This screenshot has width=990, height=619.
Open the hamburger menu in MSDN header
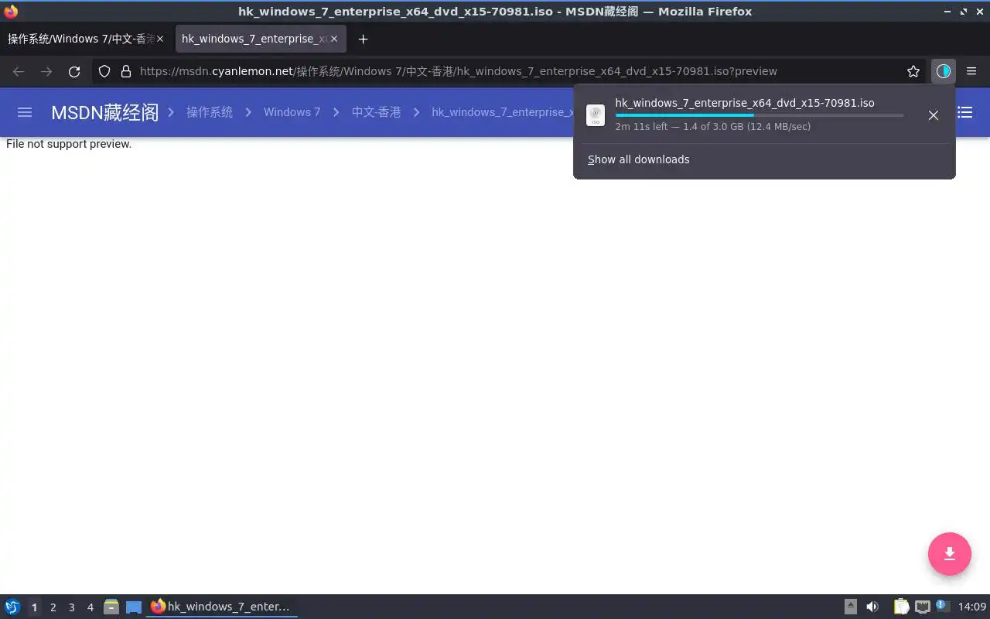pyautogui.click(x=25, y=112)
